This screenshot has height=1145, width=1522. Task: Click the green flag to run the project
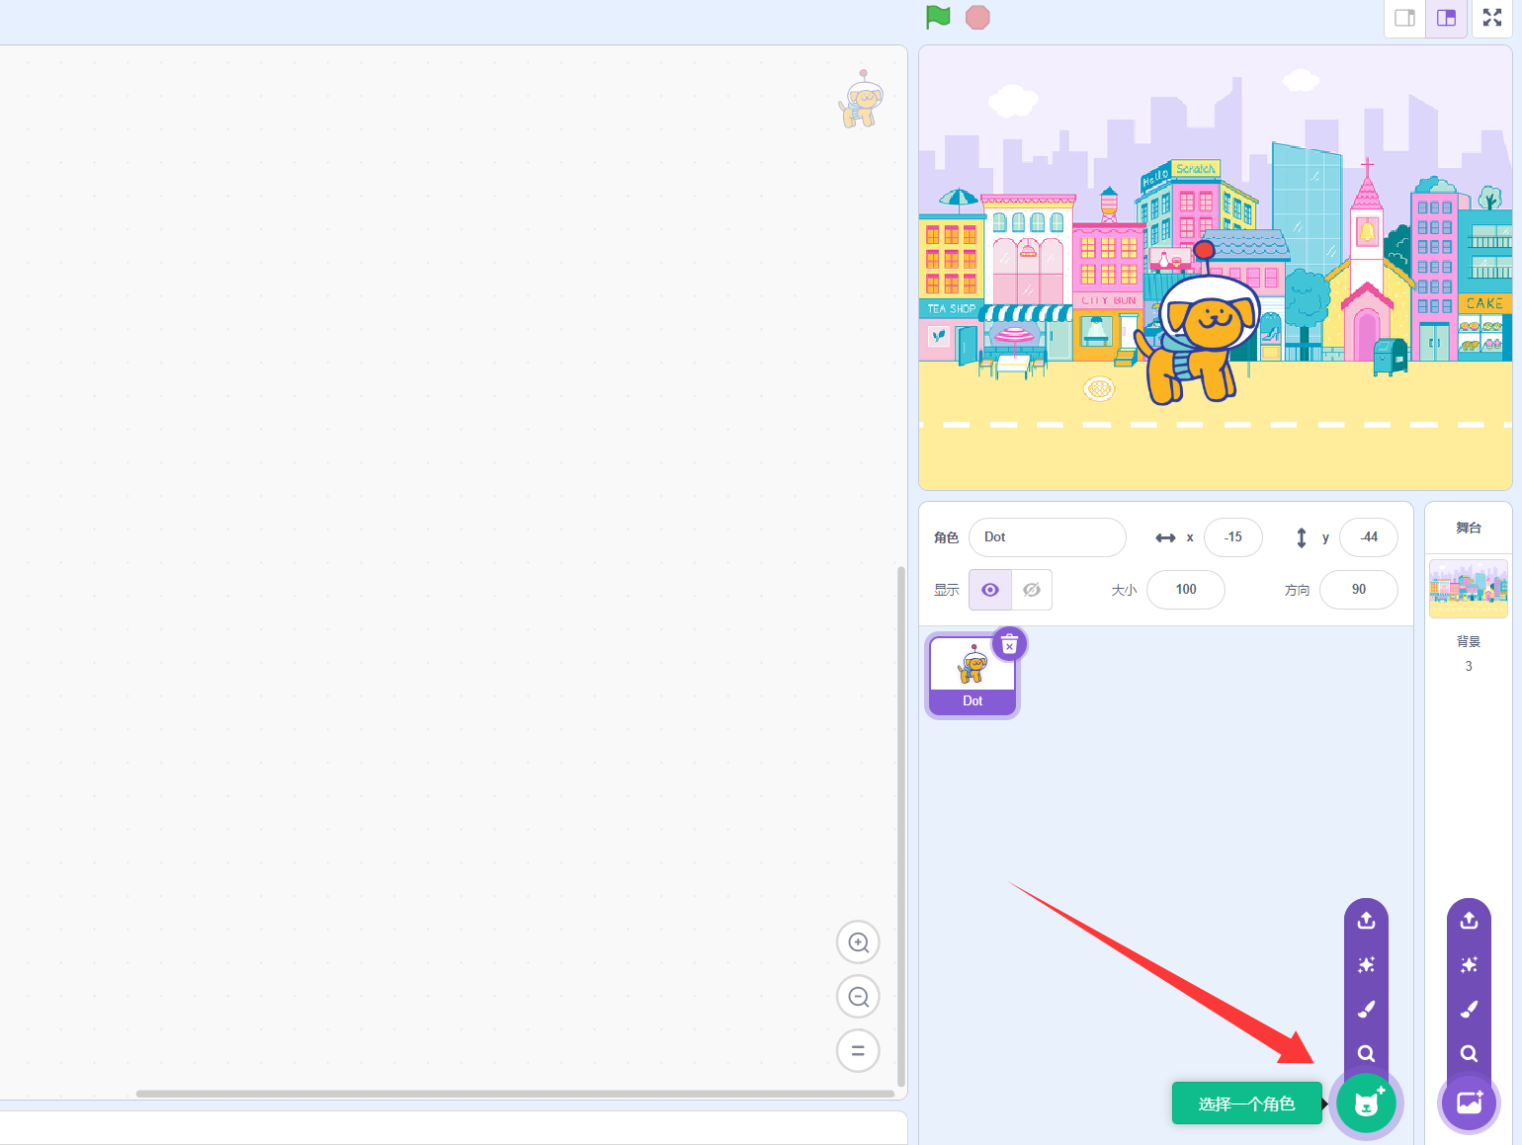tap(937, 17)
